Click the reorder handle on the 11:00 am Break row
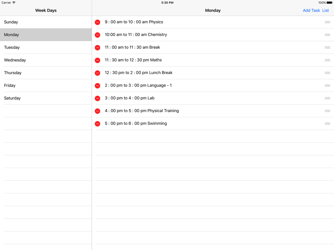The height and width of the screenshot is (250, 334). click(327, 47)
